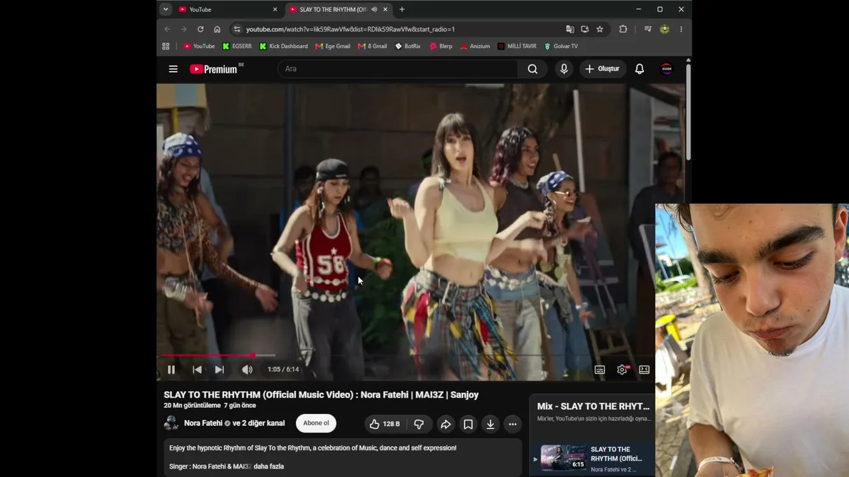This screenshot has height=477, width=849.
Task: View site information icon in address bar
Action: point(237,29)
